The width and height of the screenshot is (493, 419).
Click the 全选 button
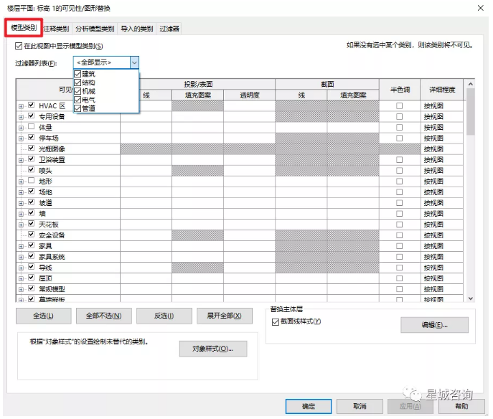tap(43, 316)
